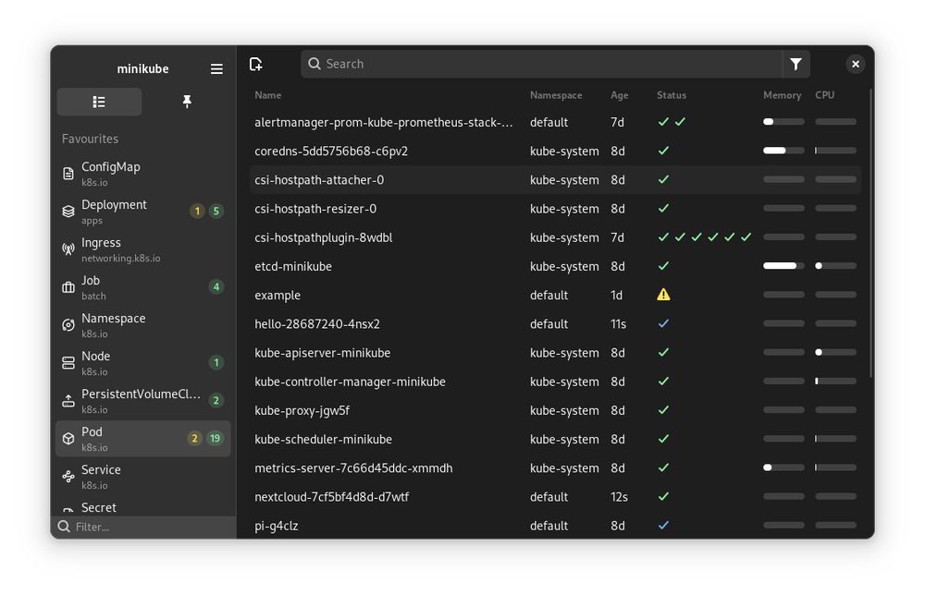Click the Pod cube icon
The height and width of the screenshot is (594, 925).
(x=68, y=439)
